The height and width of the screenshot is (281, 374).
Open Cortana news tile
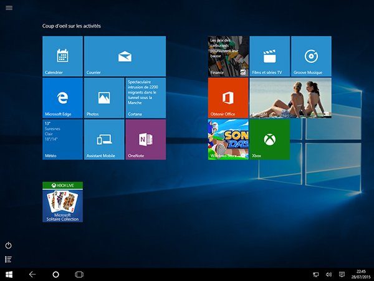[x=145, y=98]
